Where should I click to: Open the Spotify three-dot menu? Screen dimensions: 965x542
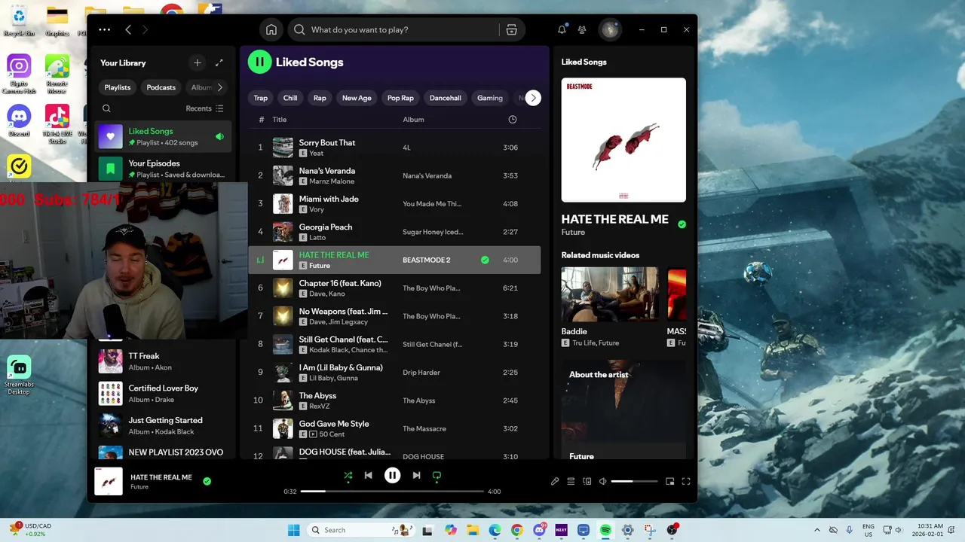click(x=104, y=29)
